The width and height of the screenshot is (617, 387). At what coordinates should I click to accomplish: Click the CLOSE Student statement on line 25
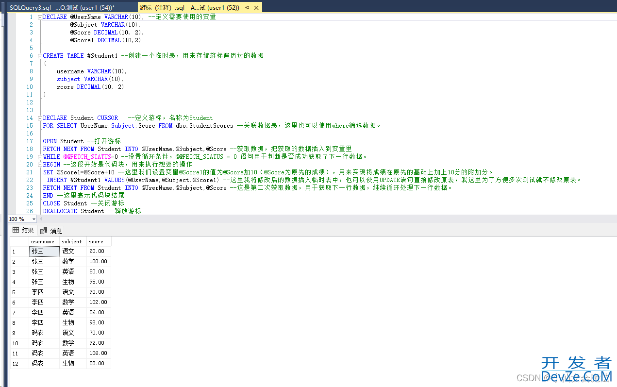[x=65, y=203]
